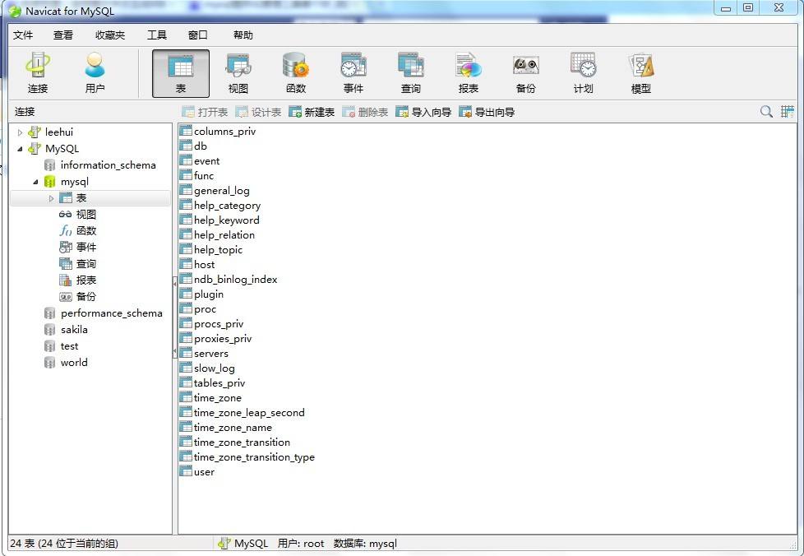This screenshot has height=556, width=804.
Task: Expand the 表 node arrow in tree
Action: (x=51, y=198)
